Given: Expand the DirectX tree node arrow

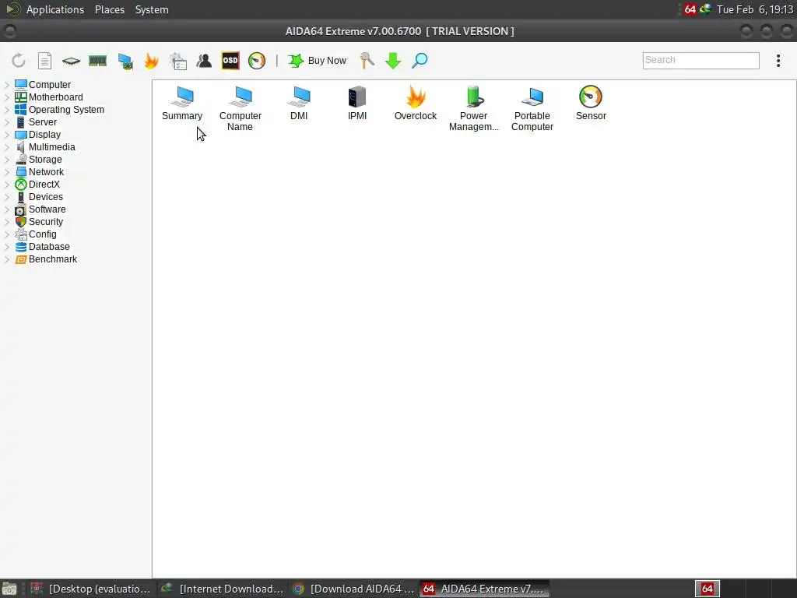Looking at the screenshot, I should pyautogui.click(x=7, y=184).
